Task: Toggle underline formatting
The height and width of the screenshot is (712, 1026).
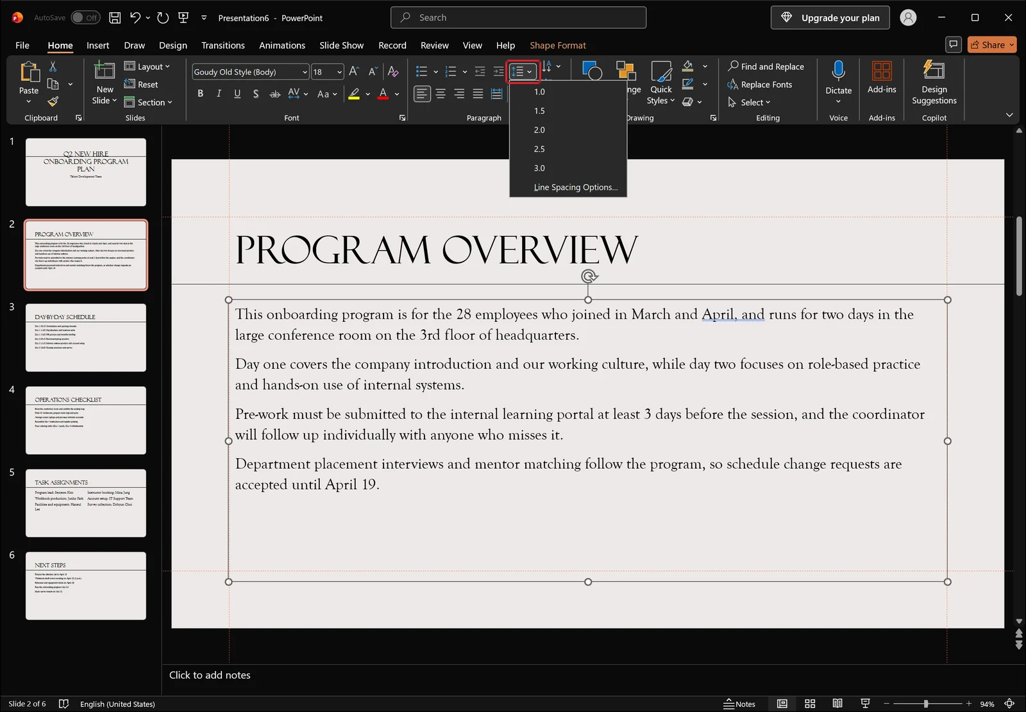Action: pyautogui.click(x=237, y=94)
